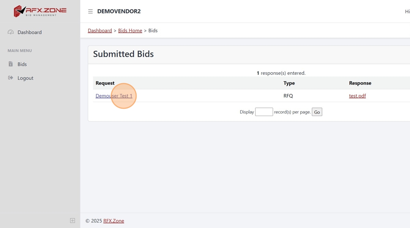Click the Type column header

289,83
